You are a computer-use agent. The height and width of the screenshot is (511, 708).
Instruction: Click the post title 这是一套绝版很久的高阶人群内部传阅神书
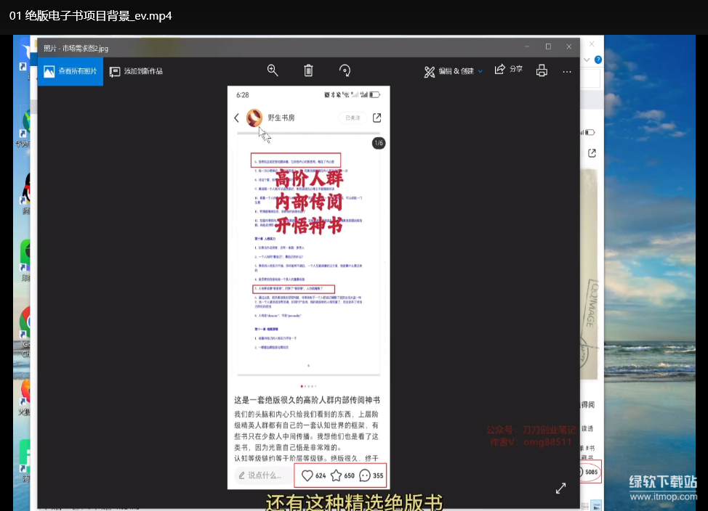click(307, 400)
